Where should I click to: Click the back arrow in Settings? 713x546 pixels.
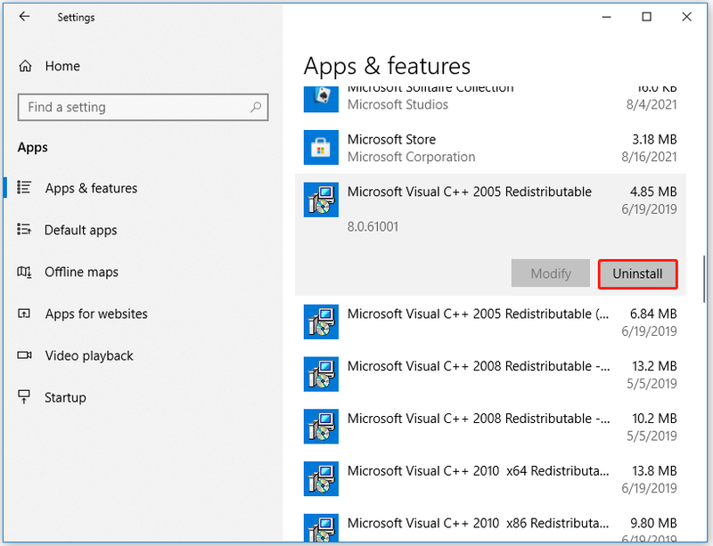[25, 17]
